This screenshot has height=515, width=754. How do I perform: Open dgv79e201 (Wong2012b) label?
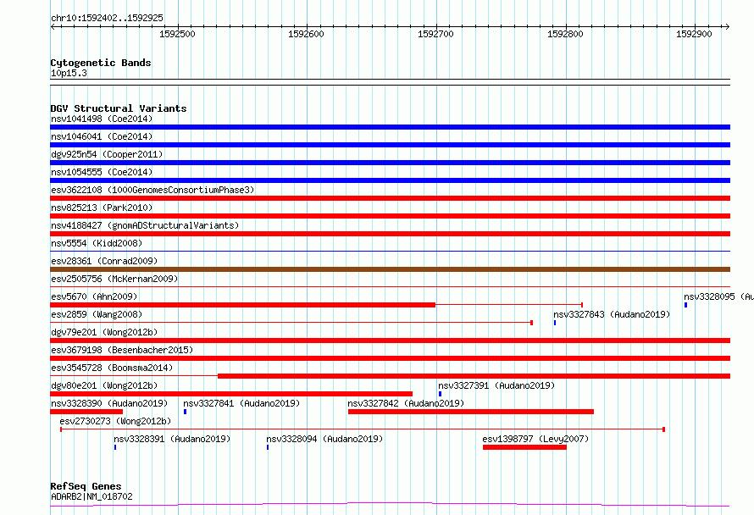(104, 332)
